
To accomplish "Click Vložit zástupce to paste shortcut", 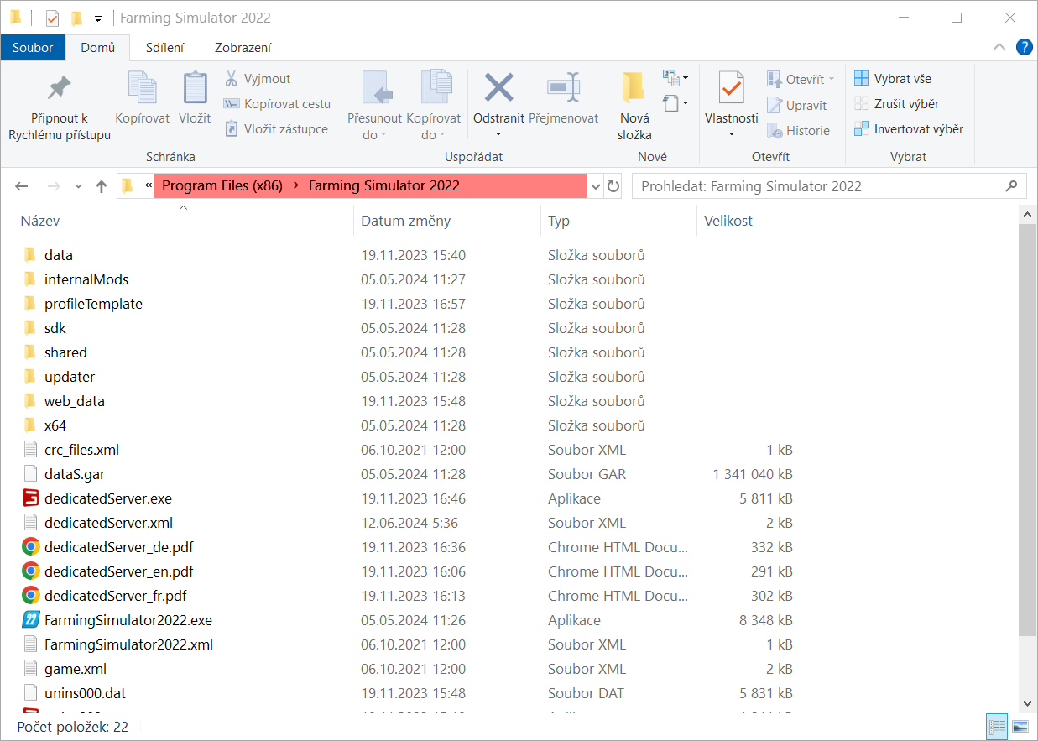I will [x=275, y=129].
